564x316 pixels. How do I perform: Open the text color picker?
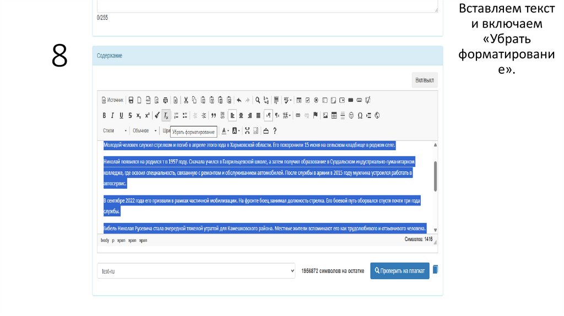[225, 131]
